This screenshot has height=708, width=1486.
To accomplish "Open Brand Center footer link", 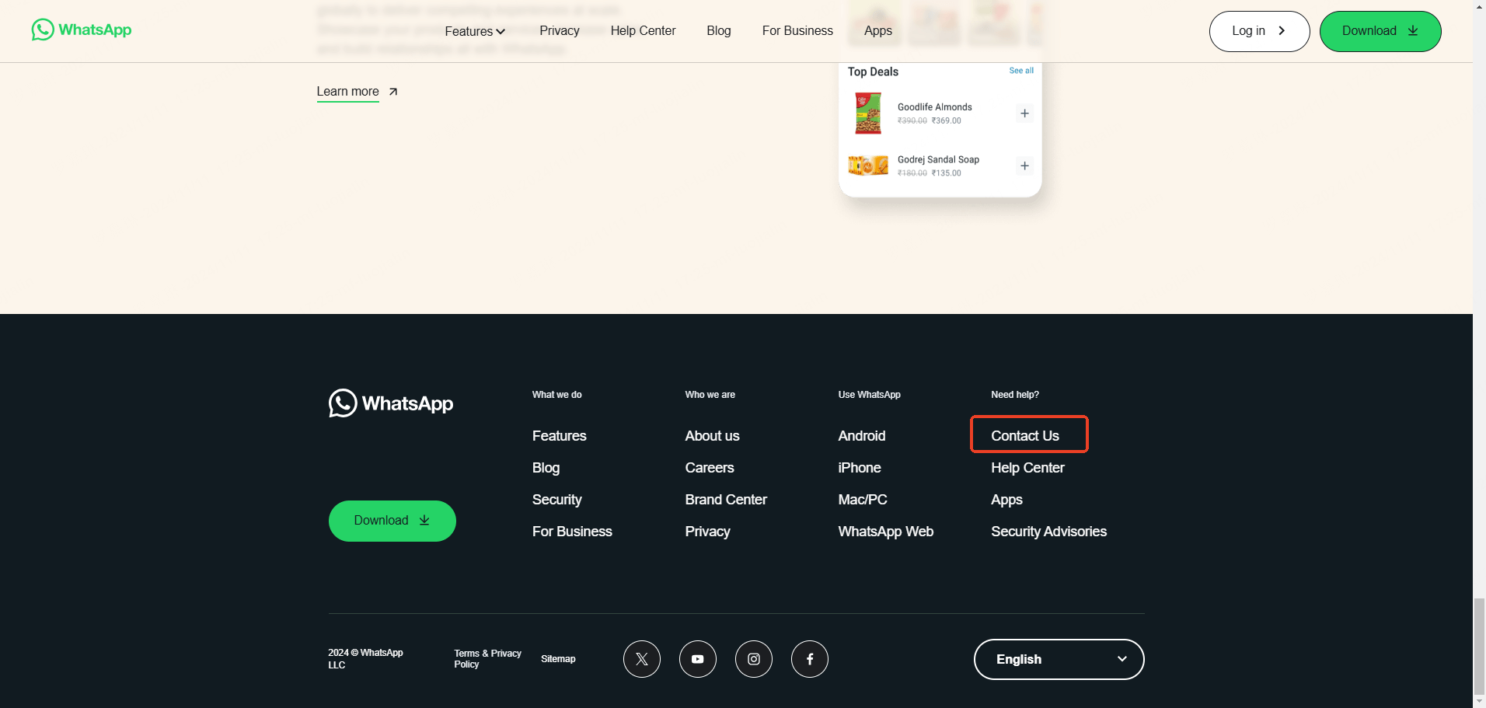I will click(x=726, y=500).
